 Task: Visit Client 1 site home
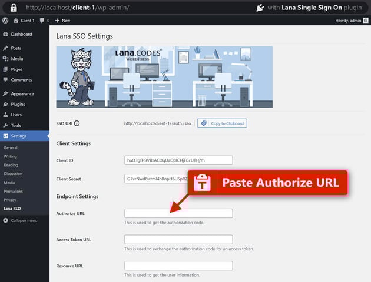pos(24,21)
